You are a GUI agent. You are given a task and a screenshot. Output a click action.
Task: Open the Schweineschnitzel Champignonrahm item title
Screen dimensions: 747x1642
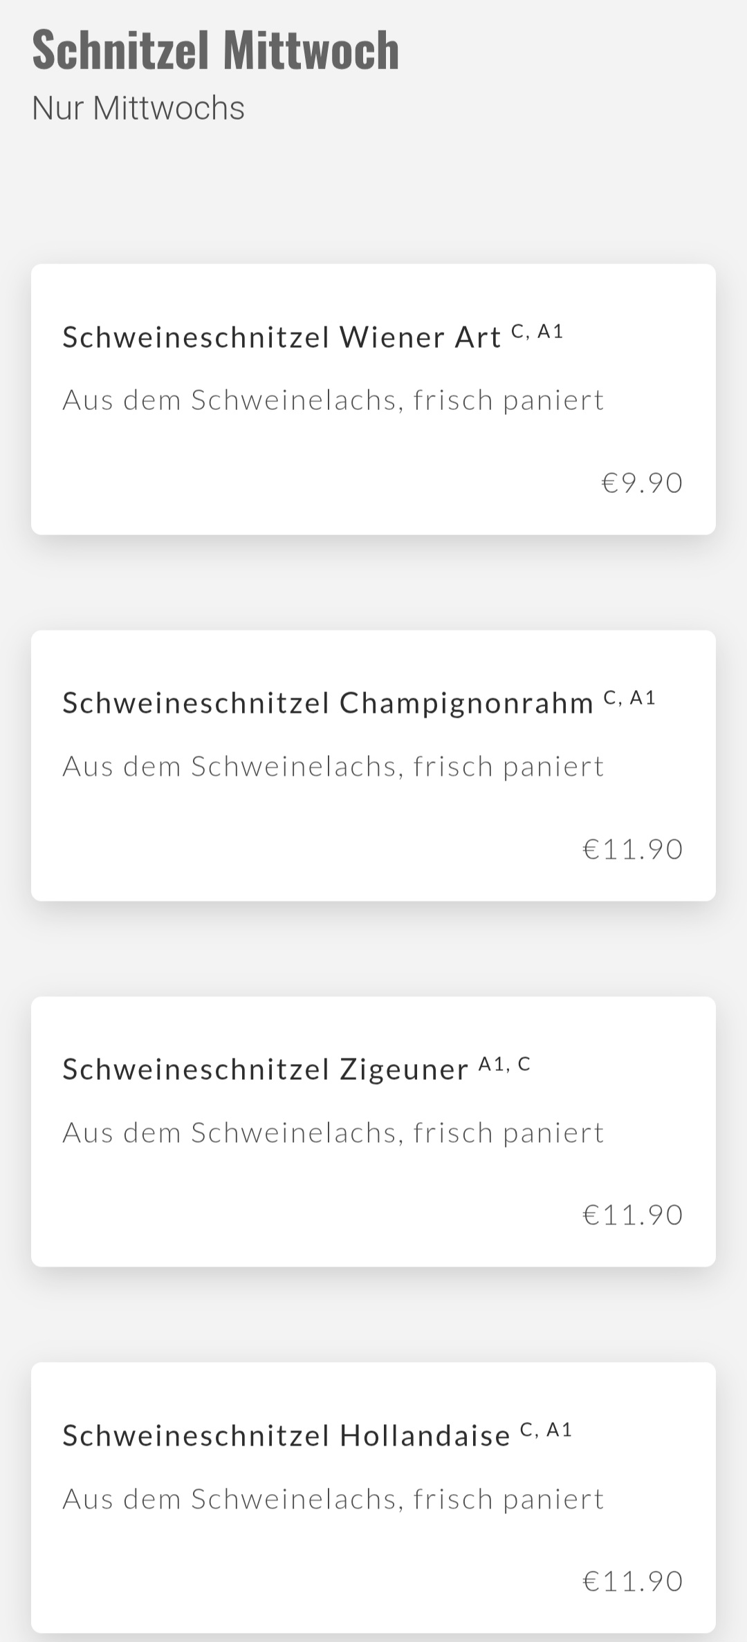tap(328, 703)
